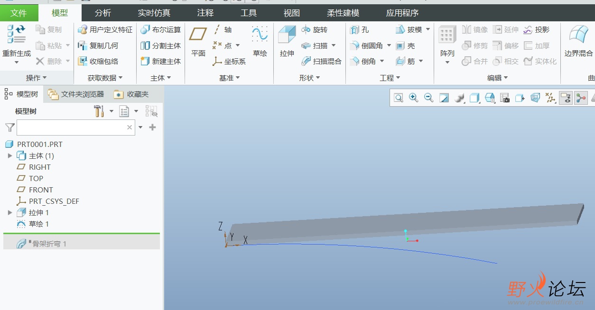Switch to the 注释 ribbon tab
Viewport: 595px width, 310px height.
205,13
